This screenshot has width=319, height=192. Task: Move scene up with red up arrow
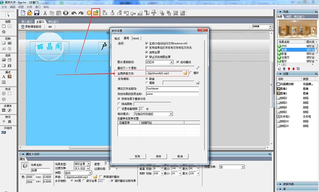coord(289,69)
